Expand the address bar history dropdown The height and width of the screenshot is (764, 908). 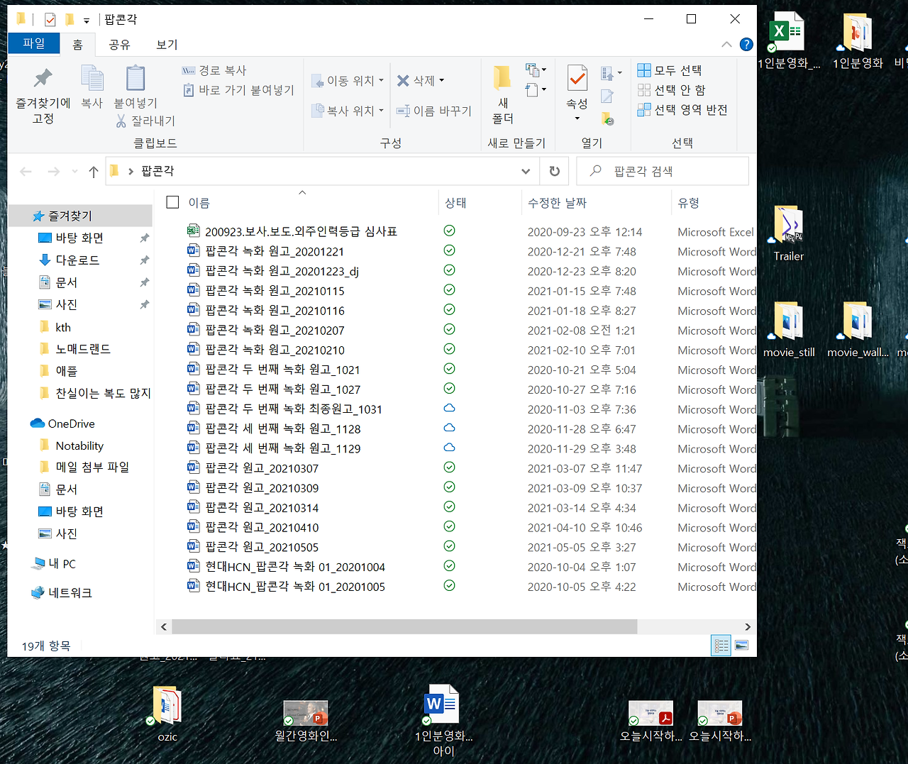526,171
